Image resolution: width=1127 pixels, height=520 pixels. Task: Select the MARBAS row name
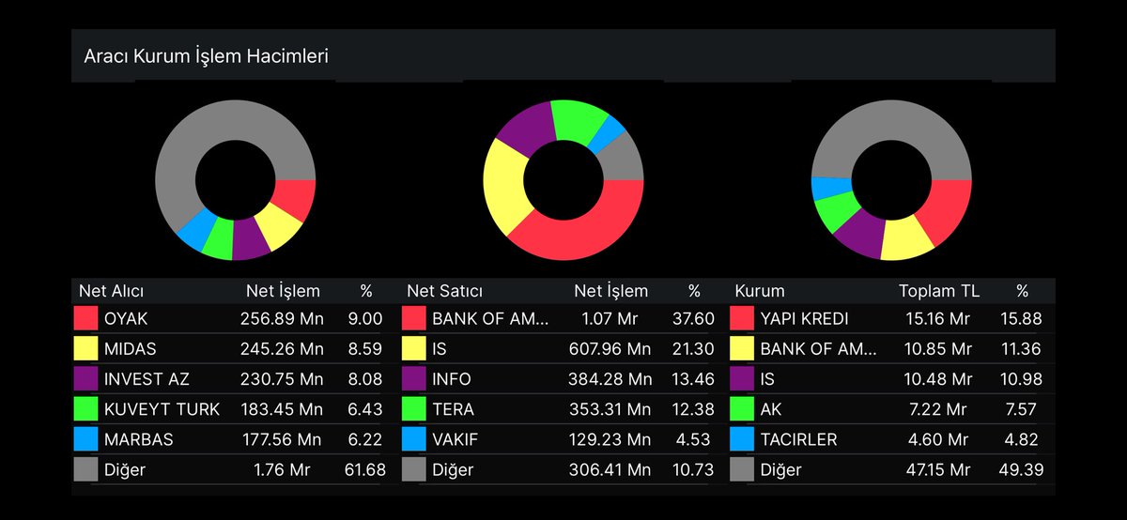pyautogui.click(x=139, y=439)
